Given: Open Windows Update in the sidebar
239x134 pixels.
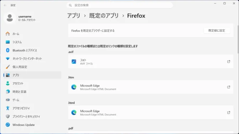Looking at the screenshot, I should point(32,125).
